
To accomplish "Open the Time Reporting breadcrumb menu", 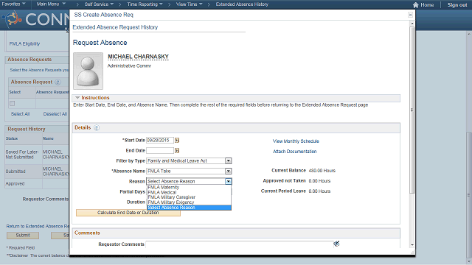I will (145, 4).
